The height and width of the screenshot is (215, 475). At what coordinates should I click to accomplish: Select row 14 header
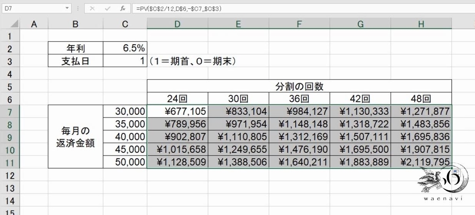pos(9,200)
